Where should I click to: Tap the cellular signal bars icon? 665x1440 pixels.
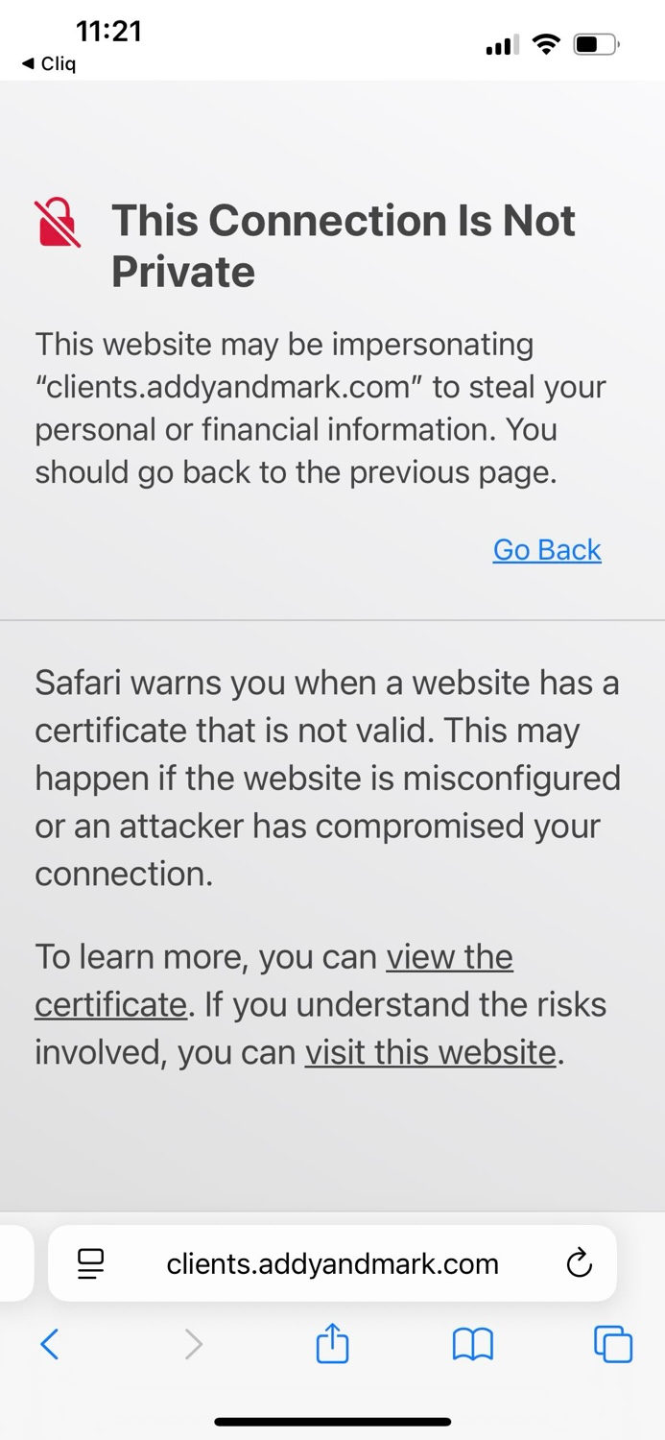[x=502, y=45]
